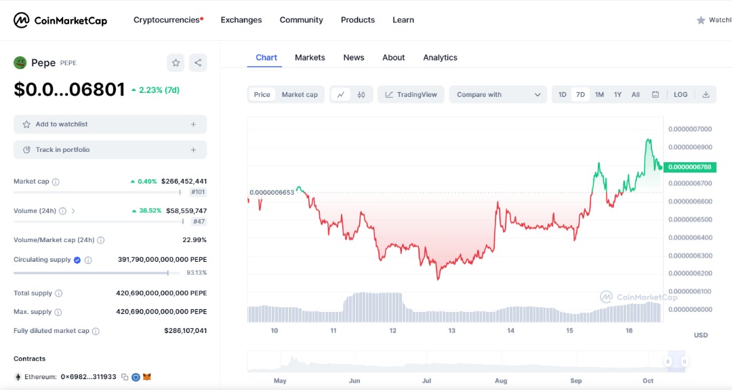Open the calendar date range picker

tap(655, 94)
